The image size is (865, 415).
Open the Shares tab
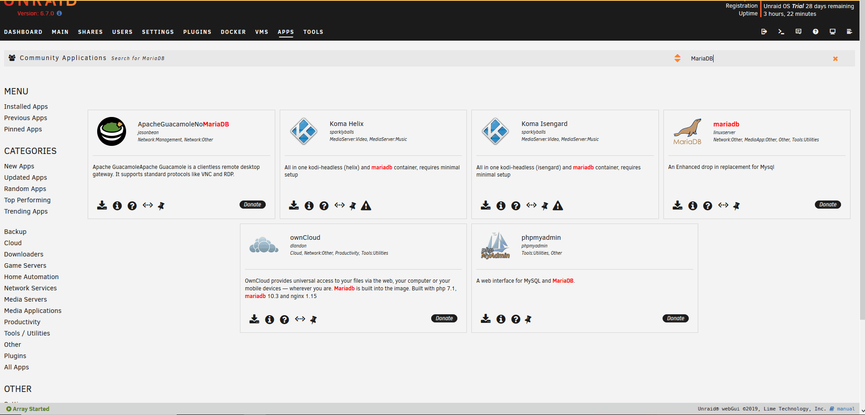(x=90, y=32)
